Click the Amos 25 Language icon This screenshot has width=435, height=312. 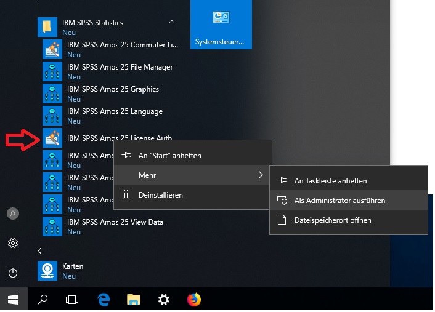point(52,116)
